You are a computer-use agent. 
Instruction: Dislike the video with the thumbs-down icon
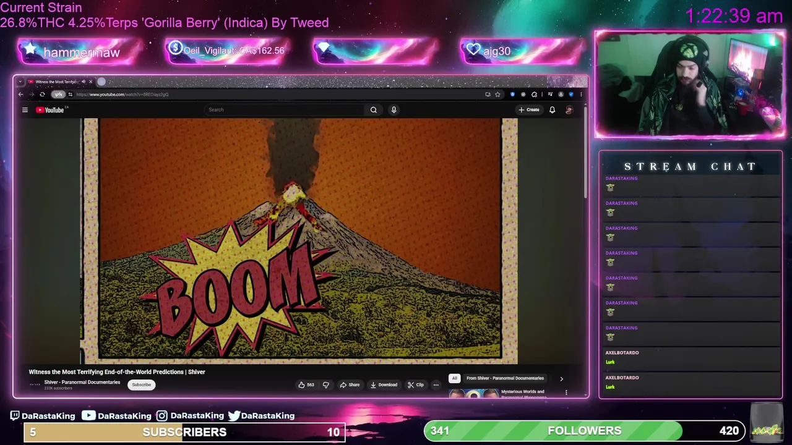[326, 384]
